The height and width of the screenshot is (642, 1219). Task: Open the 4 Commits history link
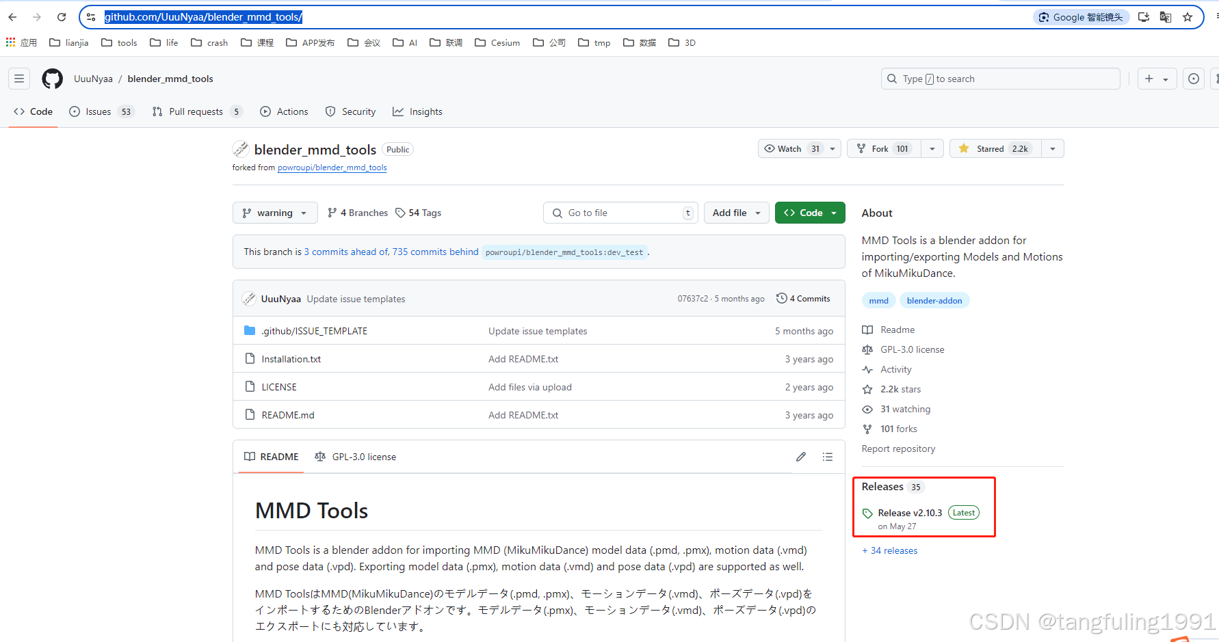(803, 299)
